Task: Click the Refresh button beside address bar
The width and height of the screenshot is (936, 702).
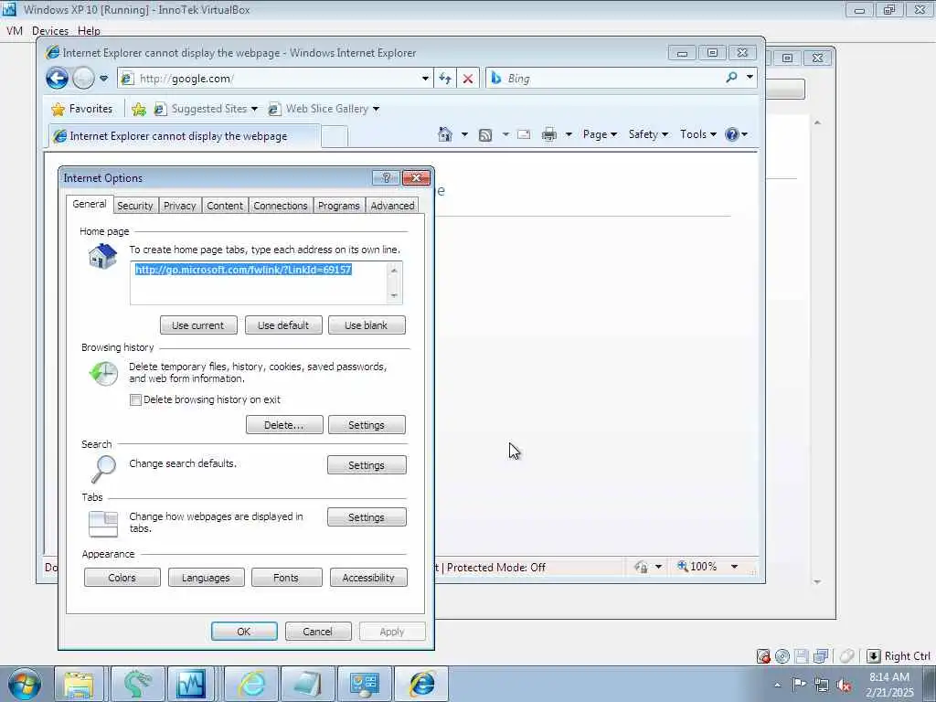Action: point(445,79)
